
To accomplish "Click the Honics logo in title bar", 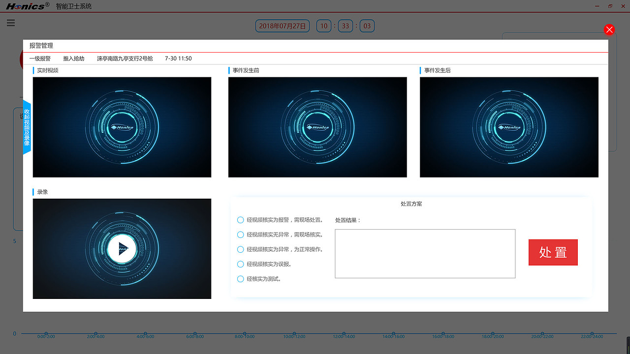I will 28,6.
